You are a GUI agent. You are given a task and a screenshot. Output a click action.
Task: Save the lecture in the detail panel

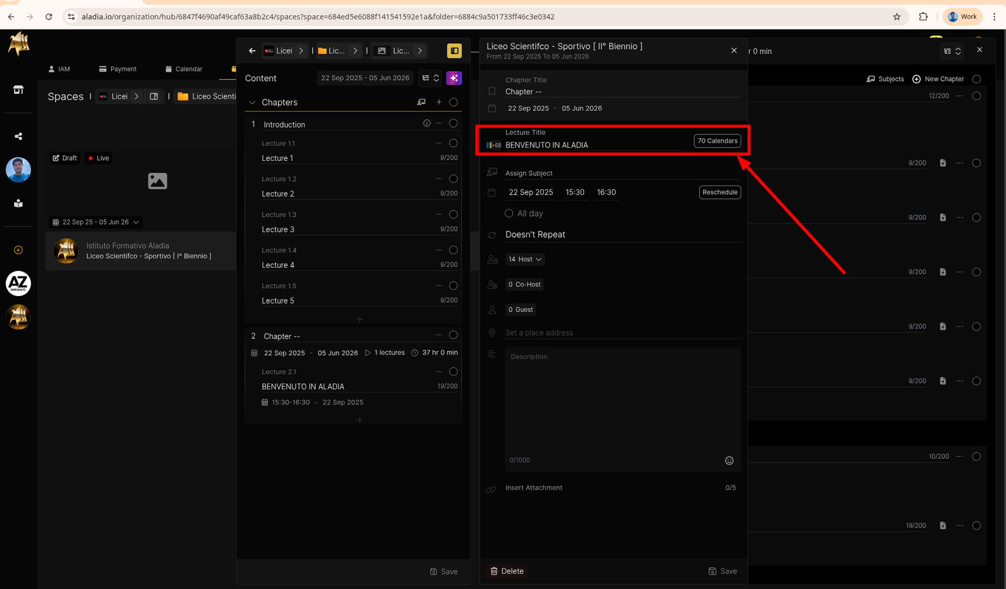point(723,571)
